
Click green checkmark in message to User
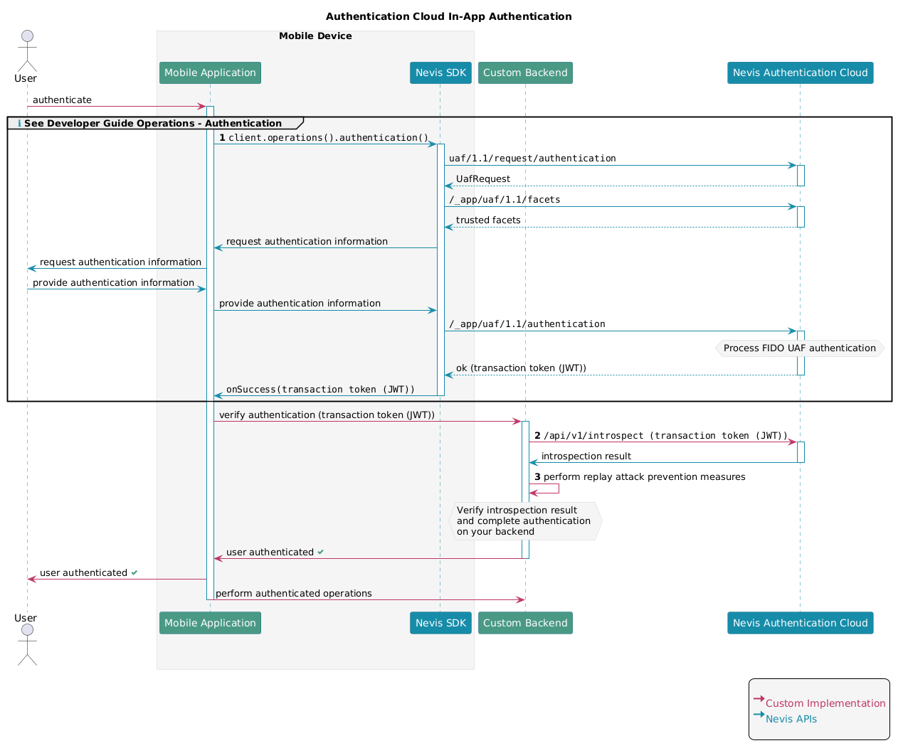pyautogui.click(x=134, y=573)
